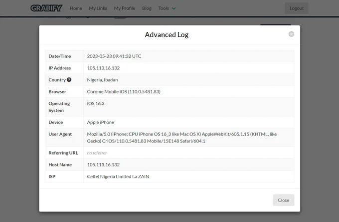Click the Country row label
Viewport: 339px width, 222px height.
(x=57, y=80)
